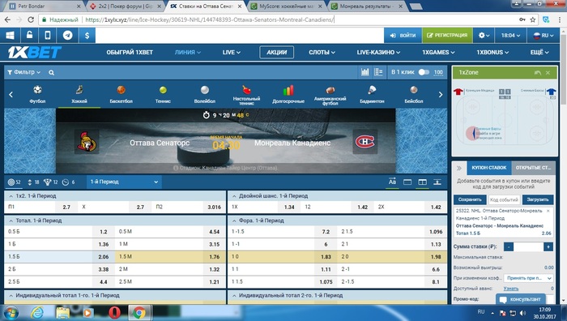Open the ЛИНИЯ menu

188,53
